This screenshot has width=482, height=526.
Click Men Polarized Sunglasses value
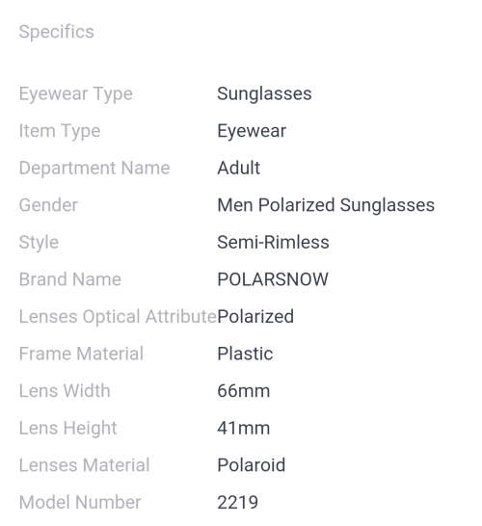tap(326, 205)
